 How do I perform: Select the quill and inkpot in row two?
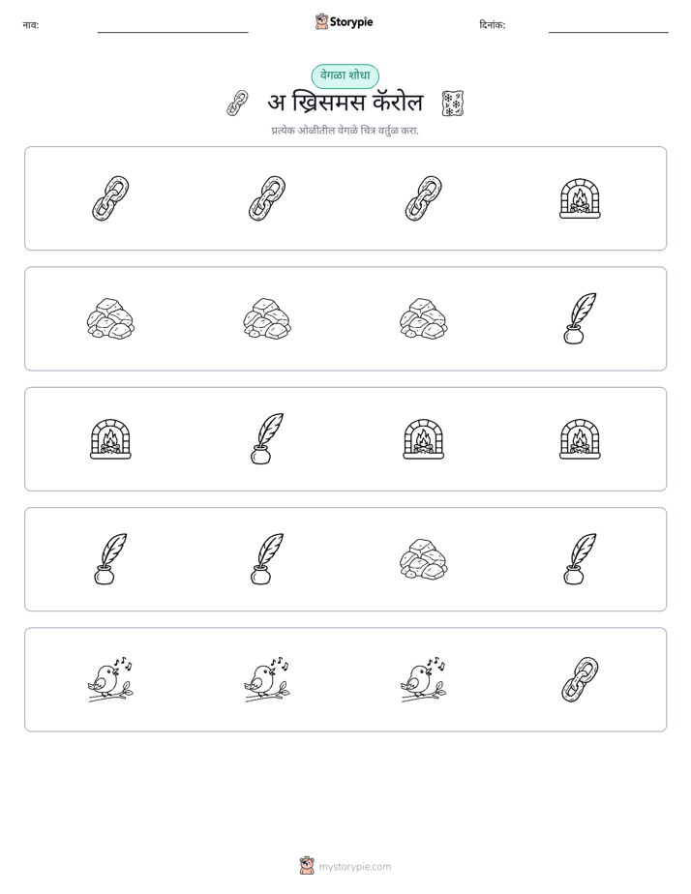click(x=580, y=318)
